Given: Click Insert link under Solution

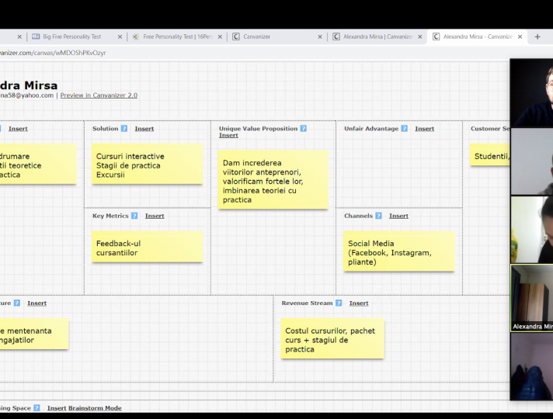Looking at the screenshot, I should pyautogui.click(x=144, y=129).
